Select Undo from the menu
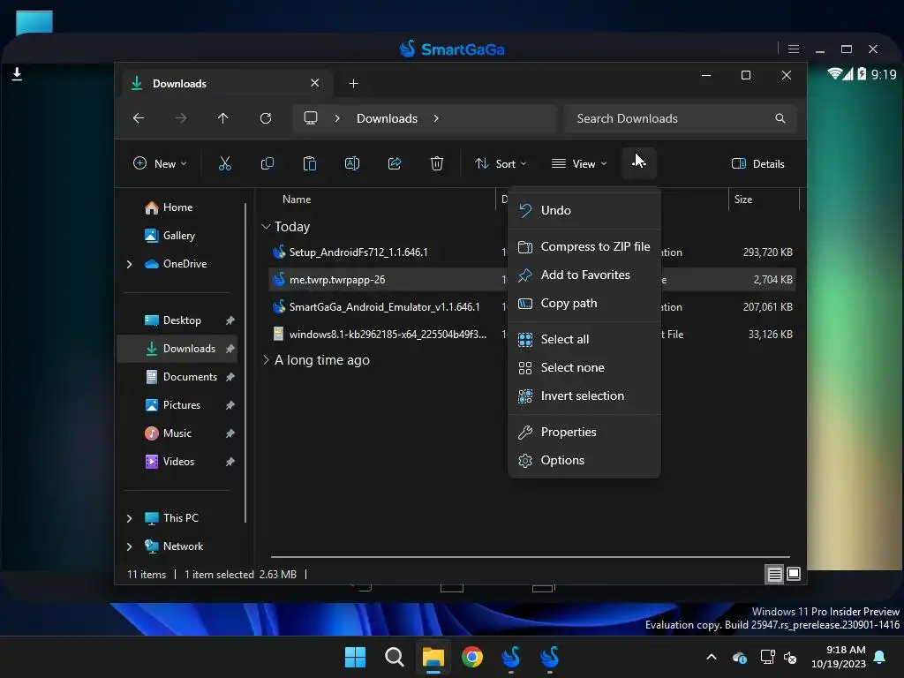 tap(584, 210)
